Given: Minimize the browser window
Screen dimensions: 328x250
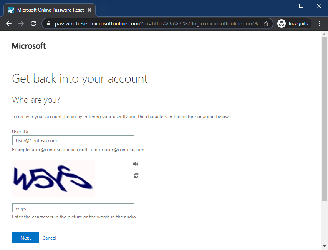Looking at the screenshot, I should point(283,6).
